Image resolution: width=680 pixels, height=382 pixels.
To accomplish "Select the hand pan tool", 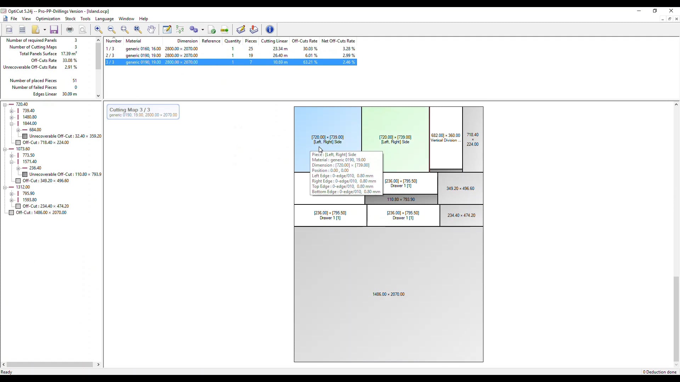I will [x=152, y=30].
